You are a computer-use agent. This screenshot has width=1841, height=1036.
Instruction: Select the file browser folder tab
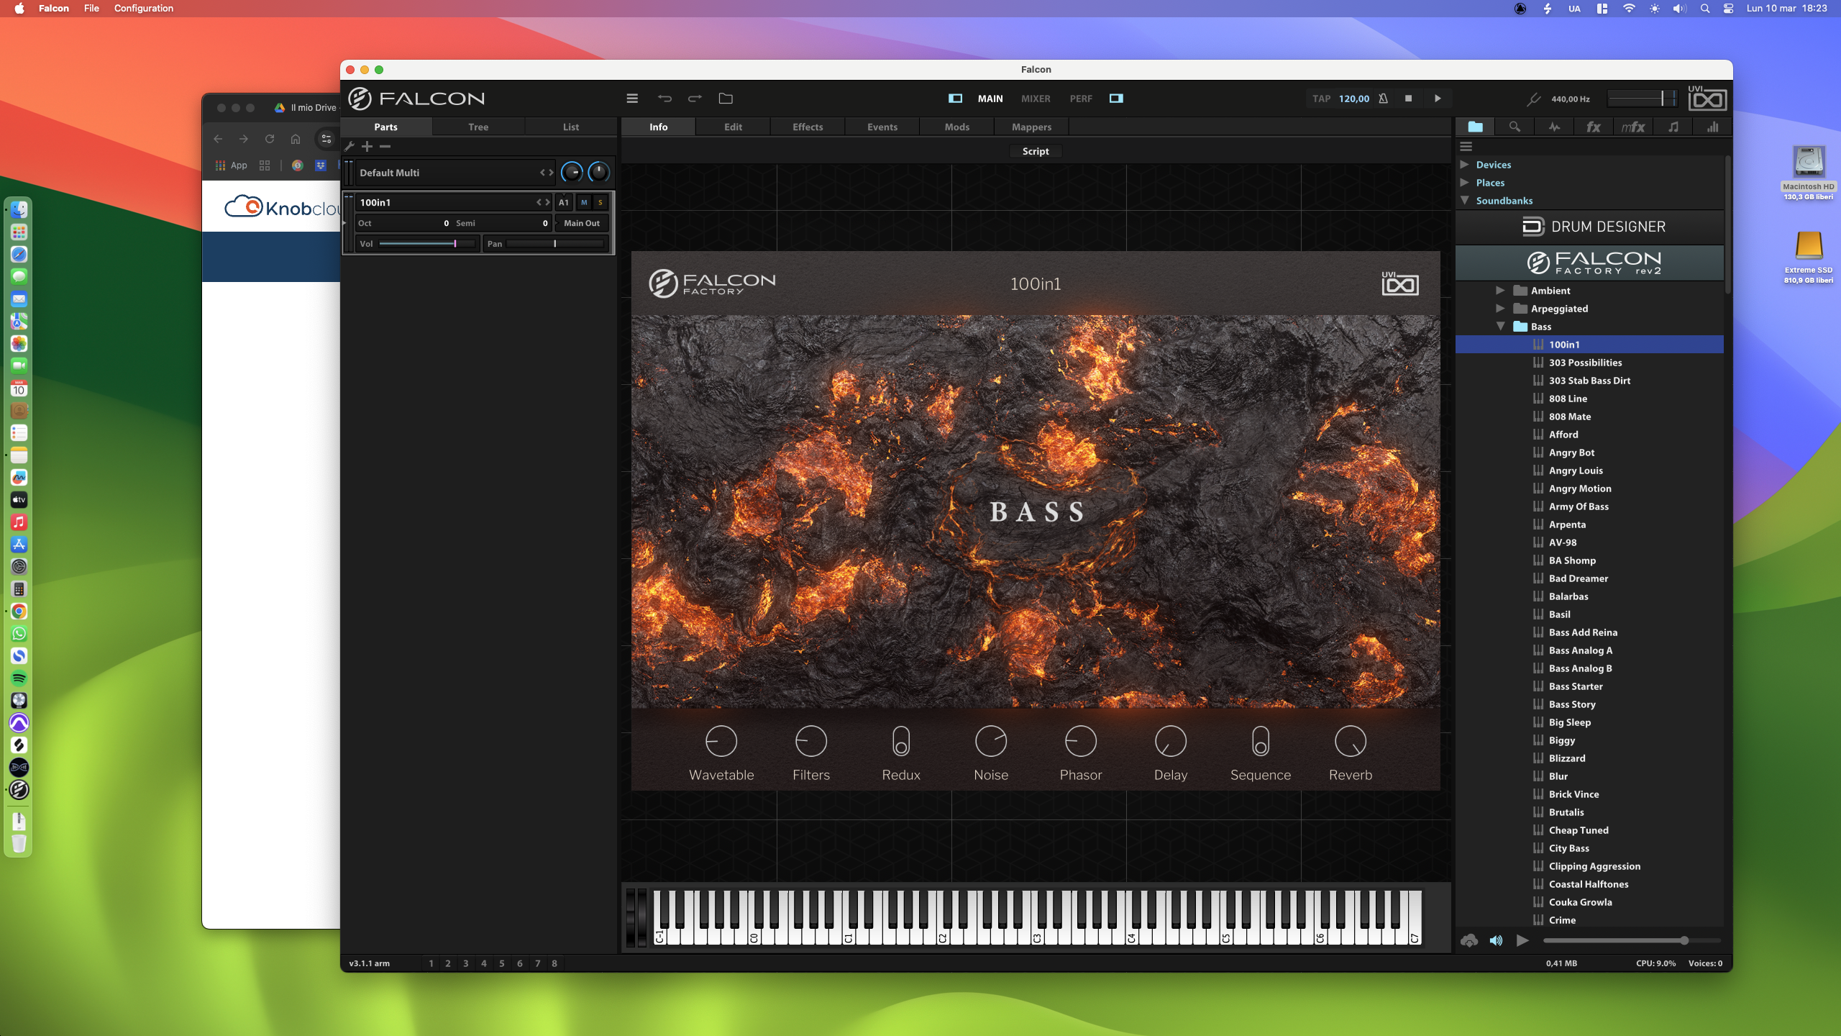click(1475, 127)
